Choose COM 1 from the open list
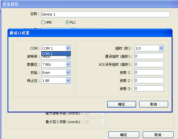The width and height of the screenshot is (178, 139). pyautogui.click(x=56, y=54)
